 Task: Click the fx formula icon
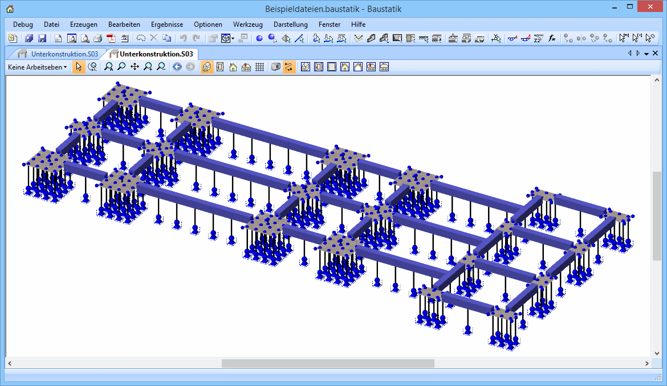tap(552, 39)
